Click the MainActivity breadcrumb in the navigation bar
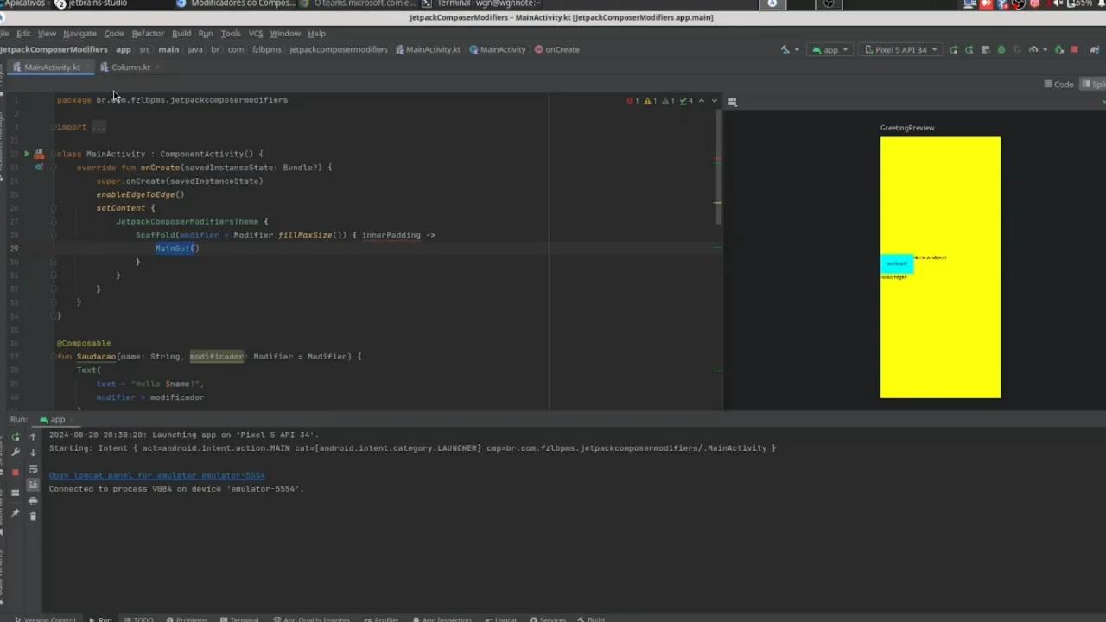 pos(498,50)
